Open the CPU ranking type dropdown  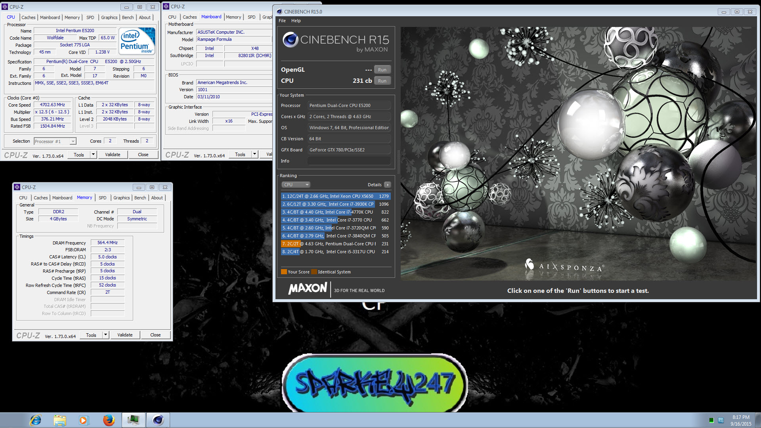tap(296, 185)
